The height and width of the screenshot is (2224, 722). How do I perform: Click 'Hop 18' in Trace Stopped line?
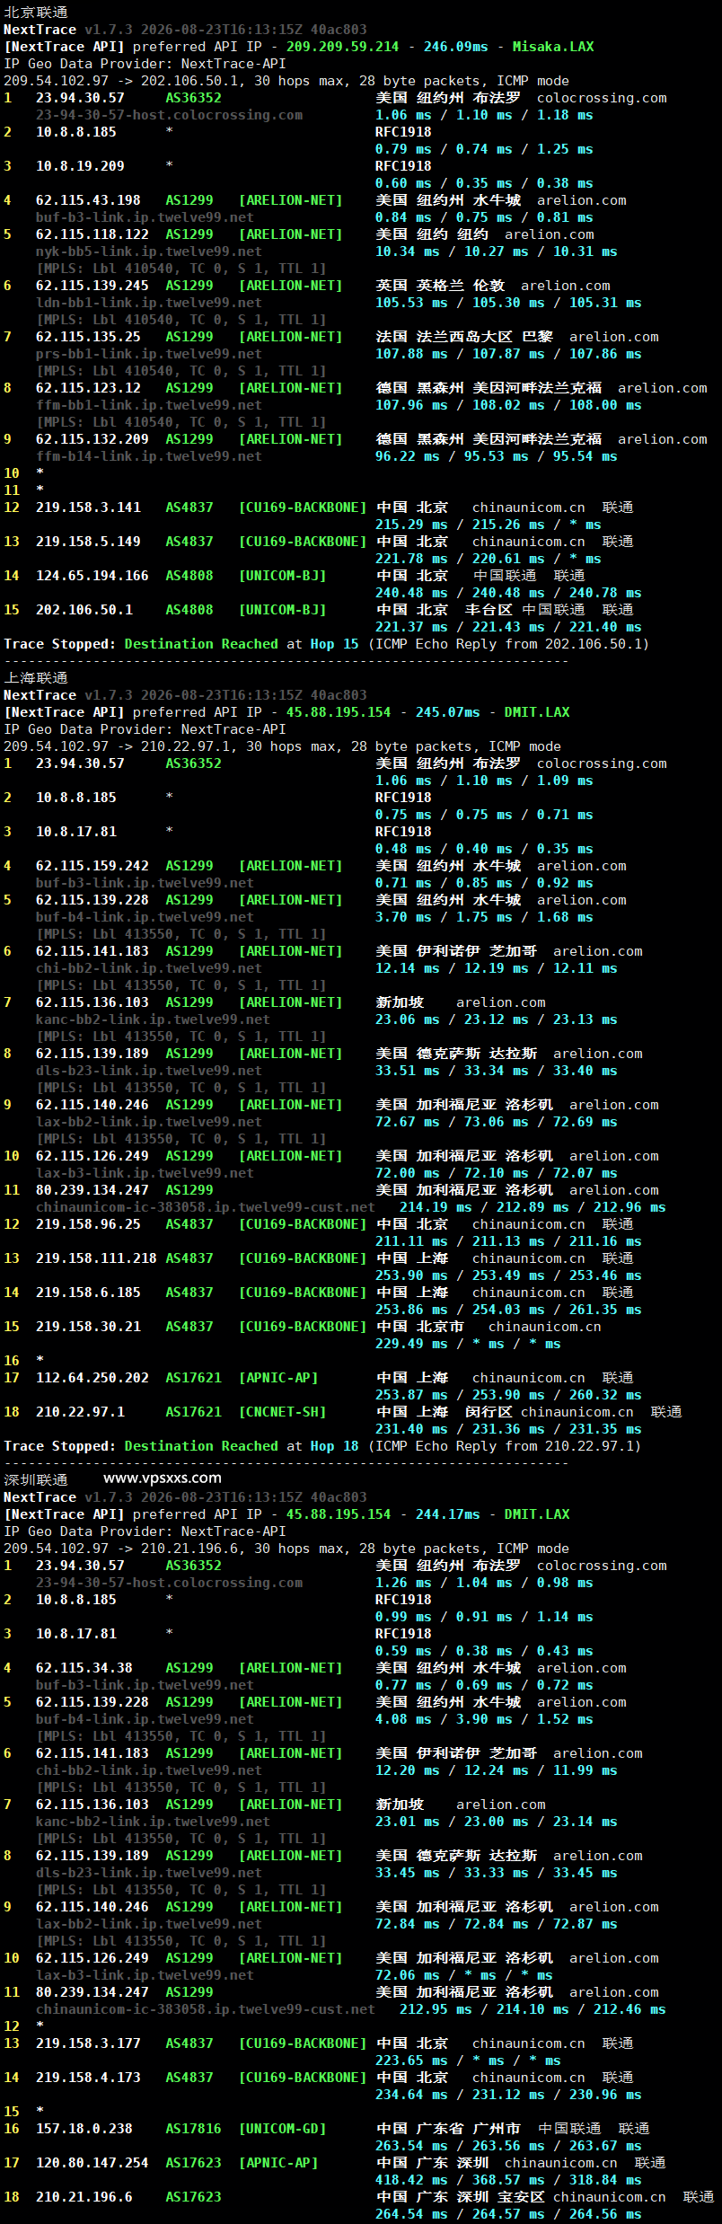335,1446
